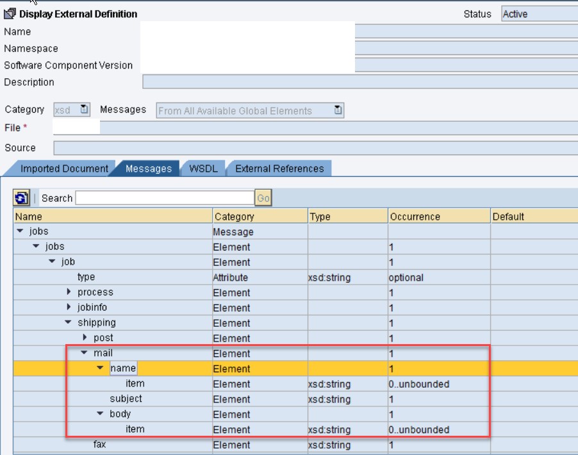Click the Description input field
This screenshot has height=455, width=578.
coord(359,82)
